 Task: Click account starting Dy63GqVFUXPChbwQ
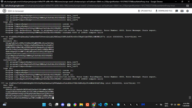click(30, 94)
